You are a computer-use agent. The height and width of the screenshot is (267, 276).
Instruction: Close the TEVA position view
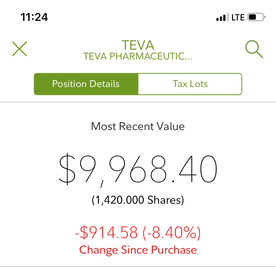(19, 49)
